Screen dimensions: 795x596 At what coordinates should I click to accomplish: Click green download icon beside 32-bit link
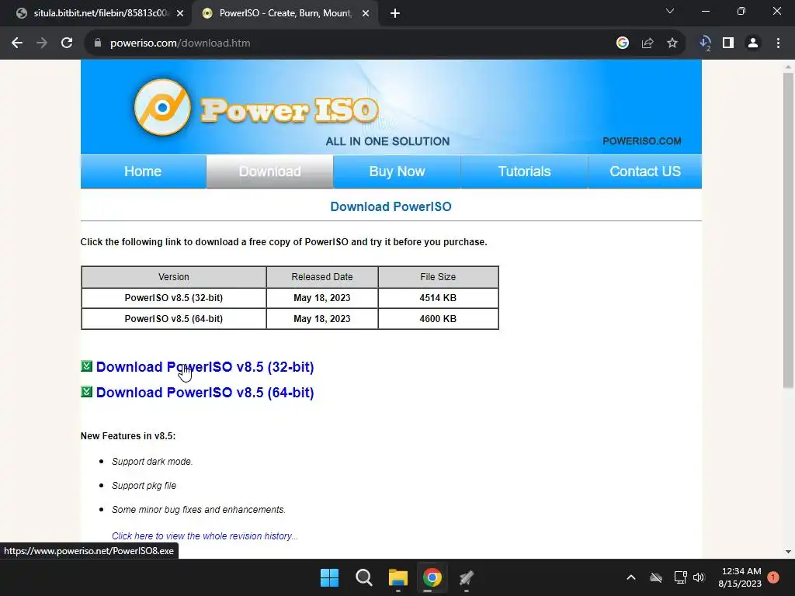tap(87, 366)
